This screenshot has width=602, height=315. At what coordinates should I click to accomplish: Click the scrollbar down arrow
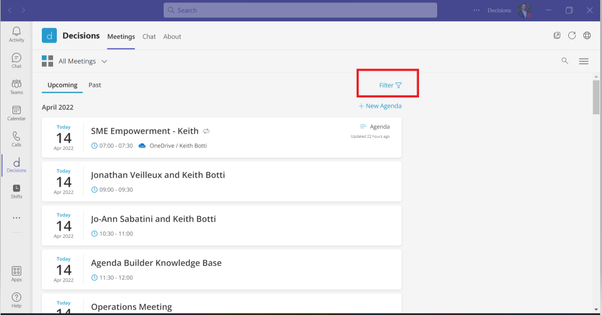tap(596, 309)
